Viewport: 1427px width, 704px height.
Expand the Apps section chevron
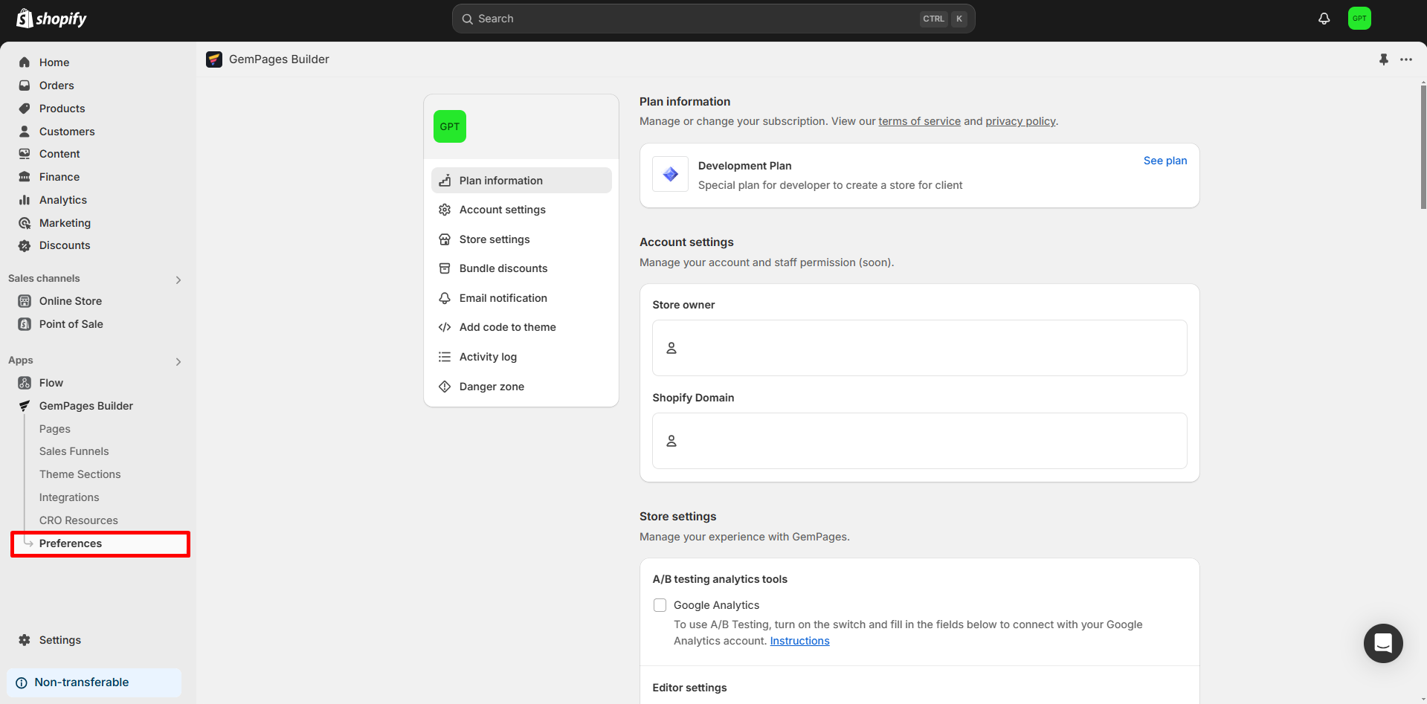[x=178, y=362]
